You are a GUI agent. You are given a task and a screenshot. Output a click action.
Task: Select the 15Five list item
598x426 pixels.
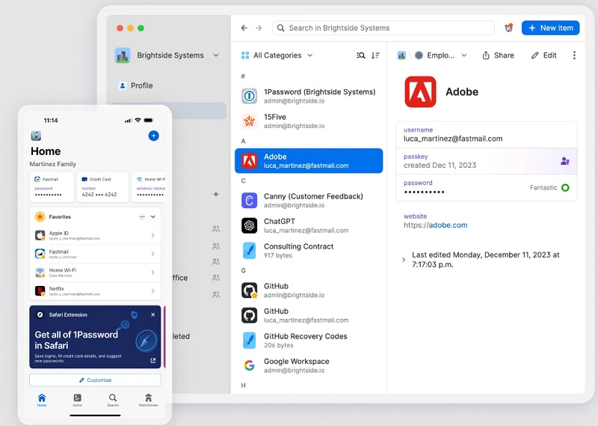point(309,121)
